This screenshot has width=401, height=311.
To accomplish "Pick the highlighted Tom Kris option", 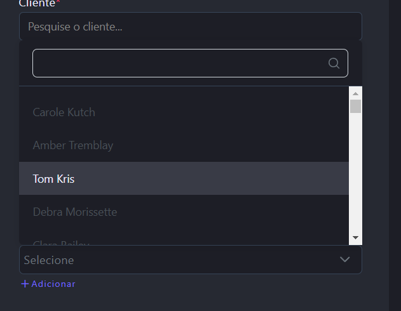I will [x=54, y=179].
